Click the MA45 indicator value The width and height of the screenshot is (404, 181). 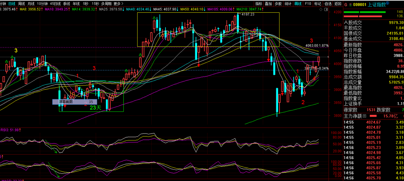166,9
